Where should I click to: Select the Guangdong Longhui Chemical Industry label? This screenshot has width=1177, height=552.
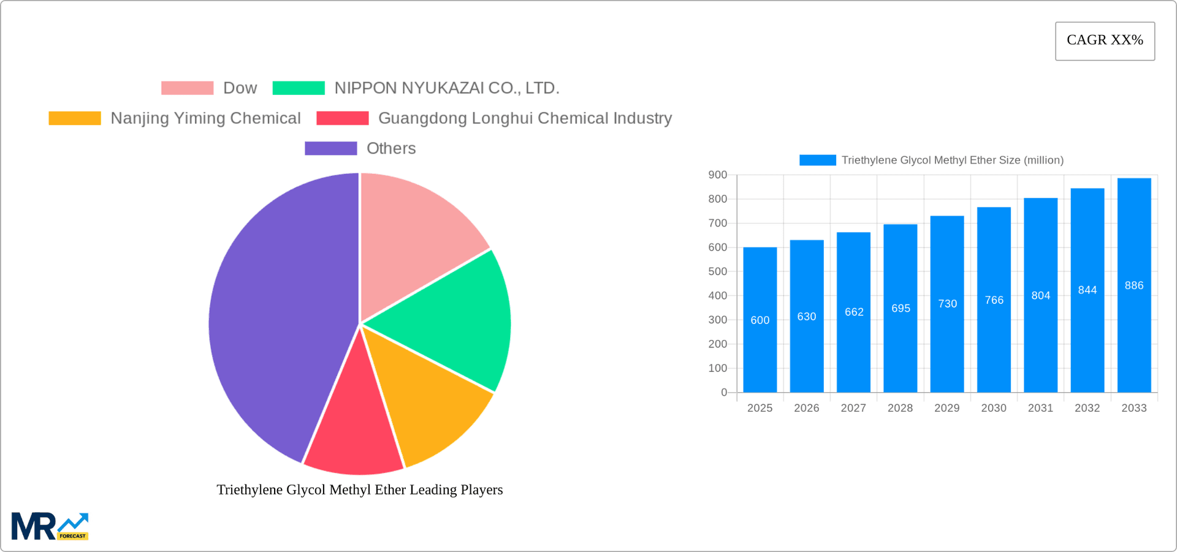[525, 118]
